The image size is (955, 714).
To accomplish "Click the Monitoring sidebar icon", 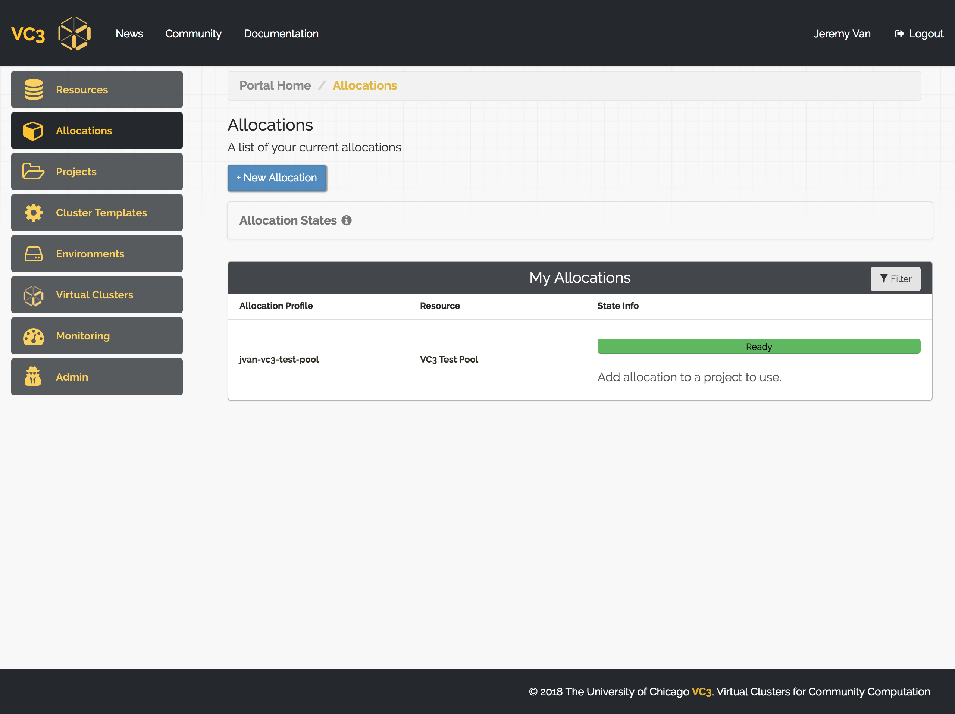I will click(x=33, y=335).
